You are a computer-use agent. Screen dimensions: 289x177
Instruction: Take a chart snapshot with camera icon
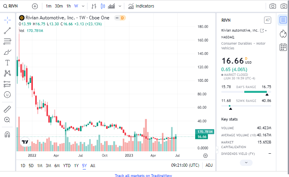point(273,6)
